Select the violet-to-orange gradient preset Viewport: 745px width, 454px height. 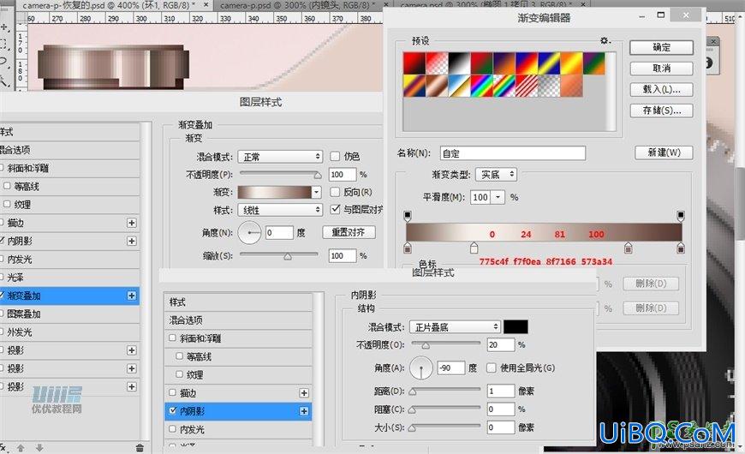pyautogui.click(x=504, y=63)
